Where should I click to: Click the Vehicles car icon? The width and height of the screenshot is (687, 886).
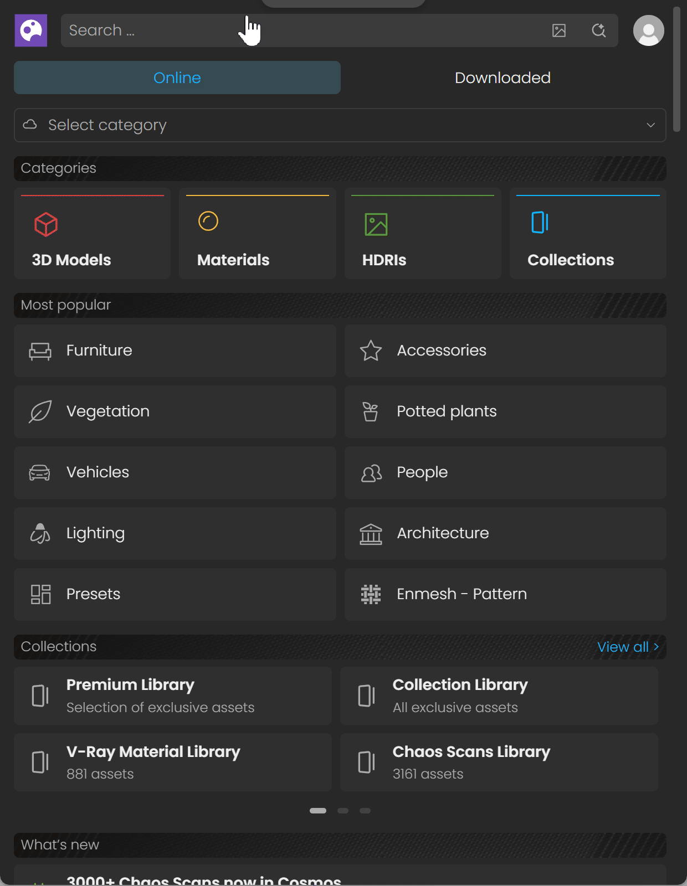point(39,473)
